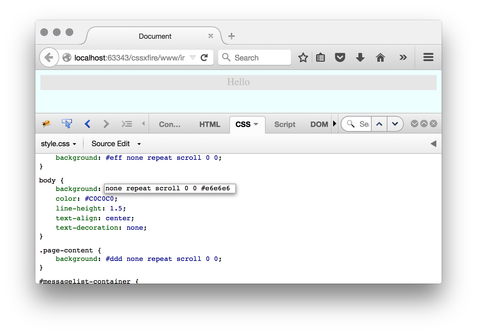Open the DOM panel tab
This screenshot has height=334, width=477.
pos(319,124)
